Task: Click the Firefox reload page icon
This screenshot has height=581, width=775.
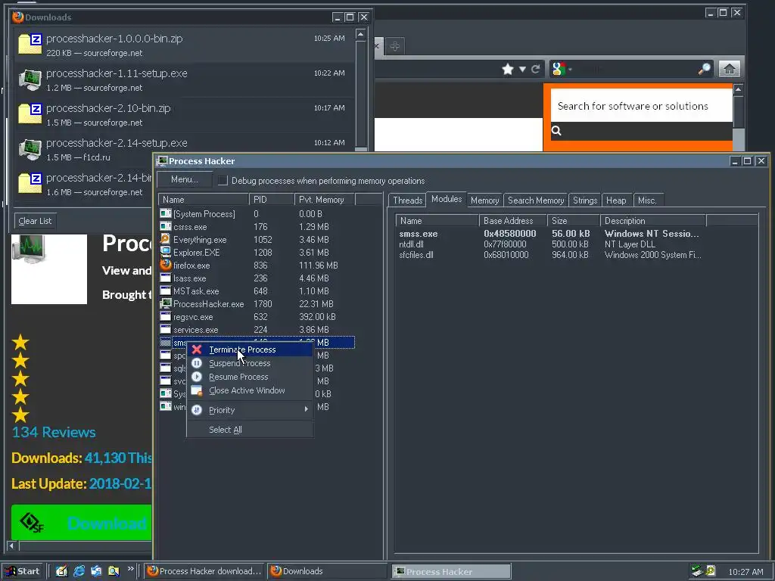Action: (535, 69)
